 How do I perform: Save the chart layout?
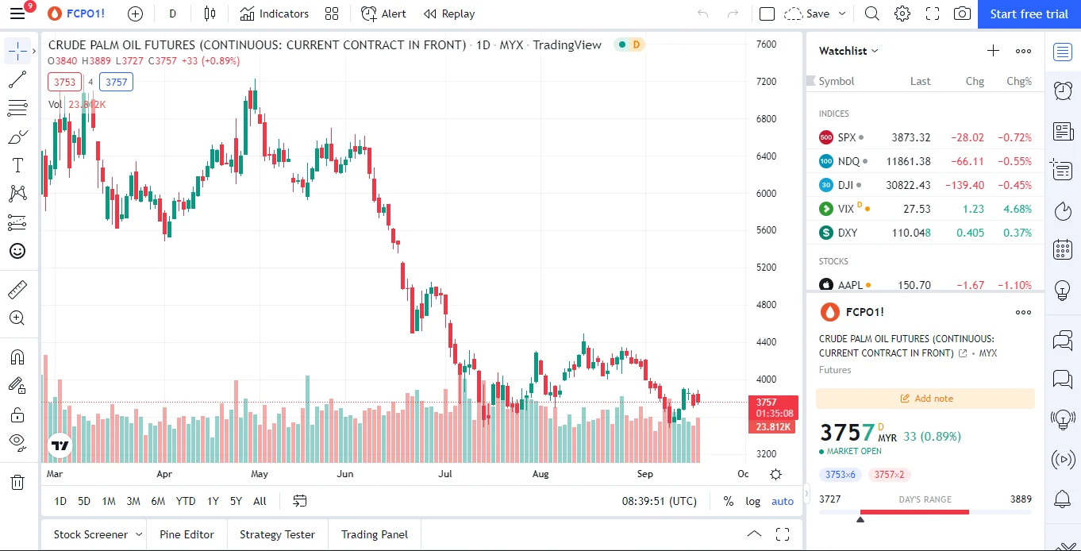(808, 13)
